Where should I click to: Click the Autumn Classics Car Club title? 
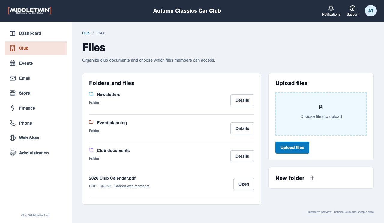[x=187, y=11]
